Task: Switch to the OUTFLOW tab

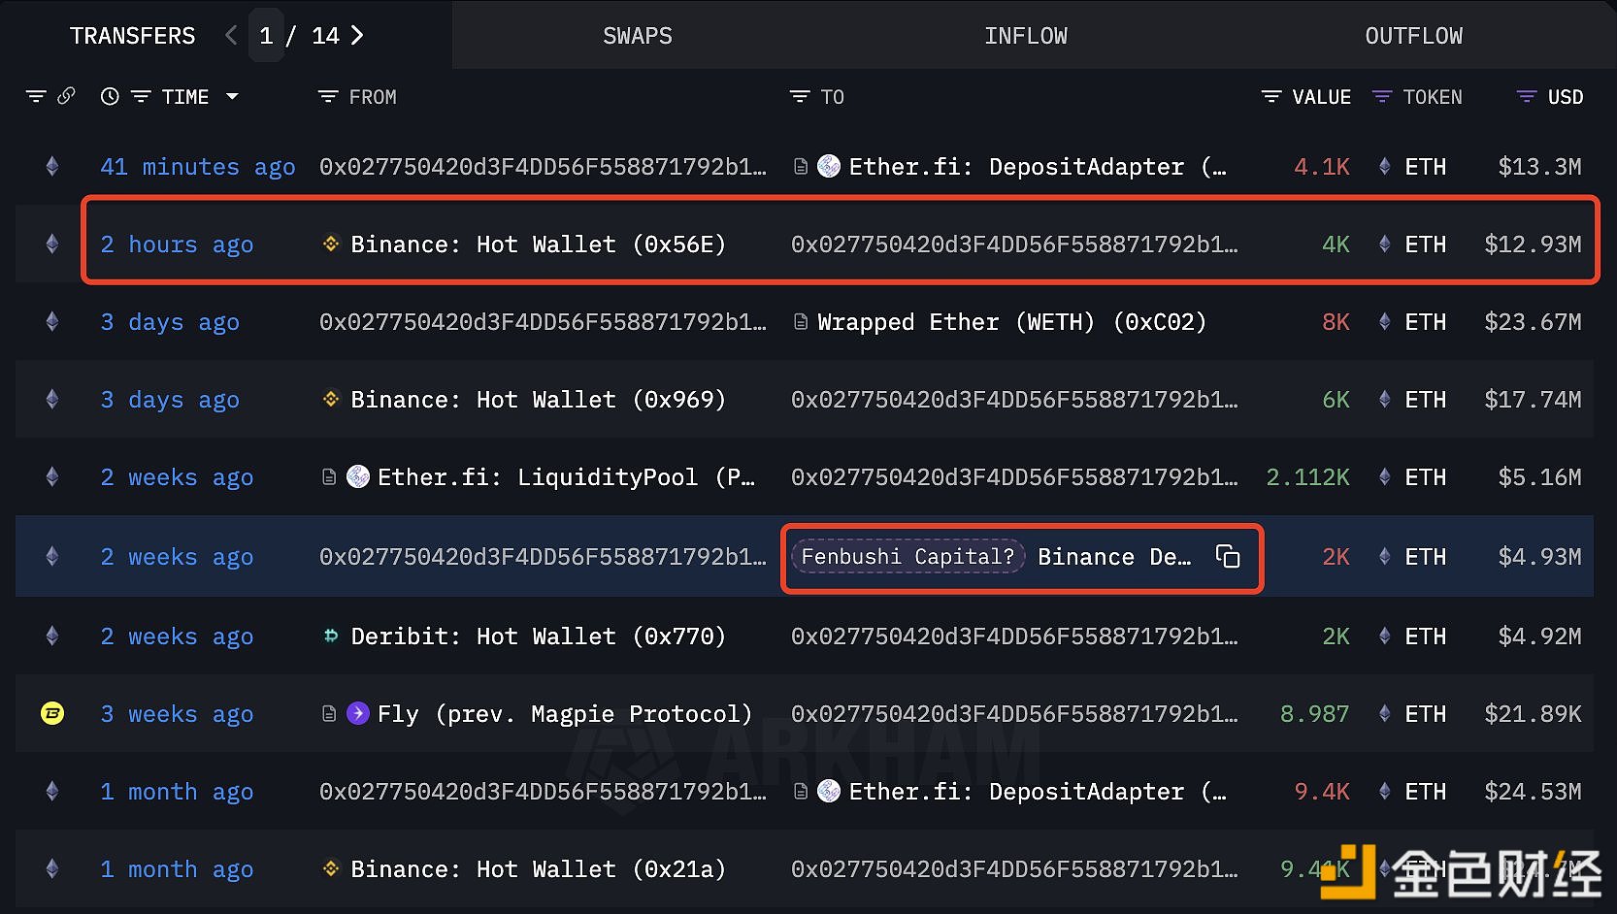Action: coord(1413,36)
